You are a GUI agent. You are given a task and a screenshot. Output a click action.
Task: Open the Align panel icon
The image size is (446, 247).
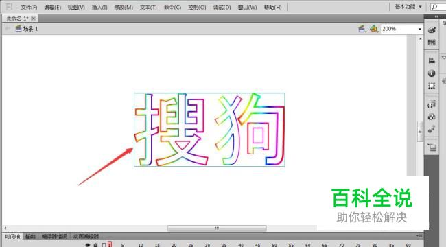432,60
